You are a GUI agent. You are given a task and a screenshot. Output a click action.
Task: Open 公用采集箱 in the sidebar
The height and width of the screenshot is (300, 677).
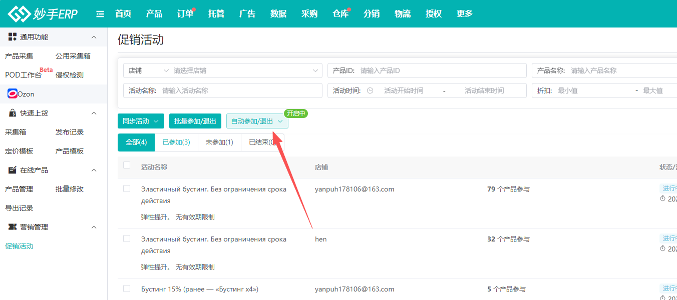[x=73, y=56]
